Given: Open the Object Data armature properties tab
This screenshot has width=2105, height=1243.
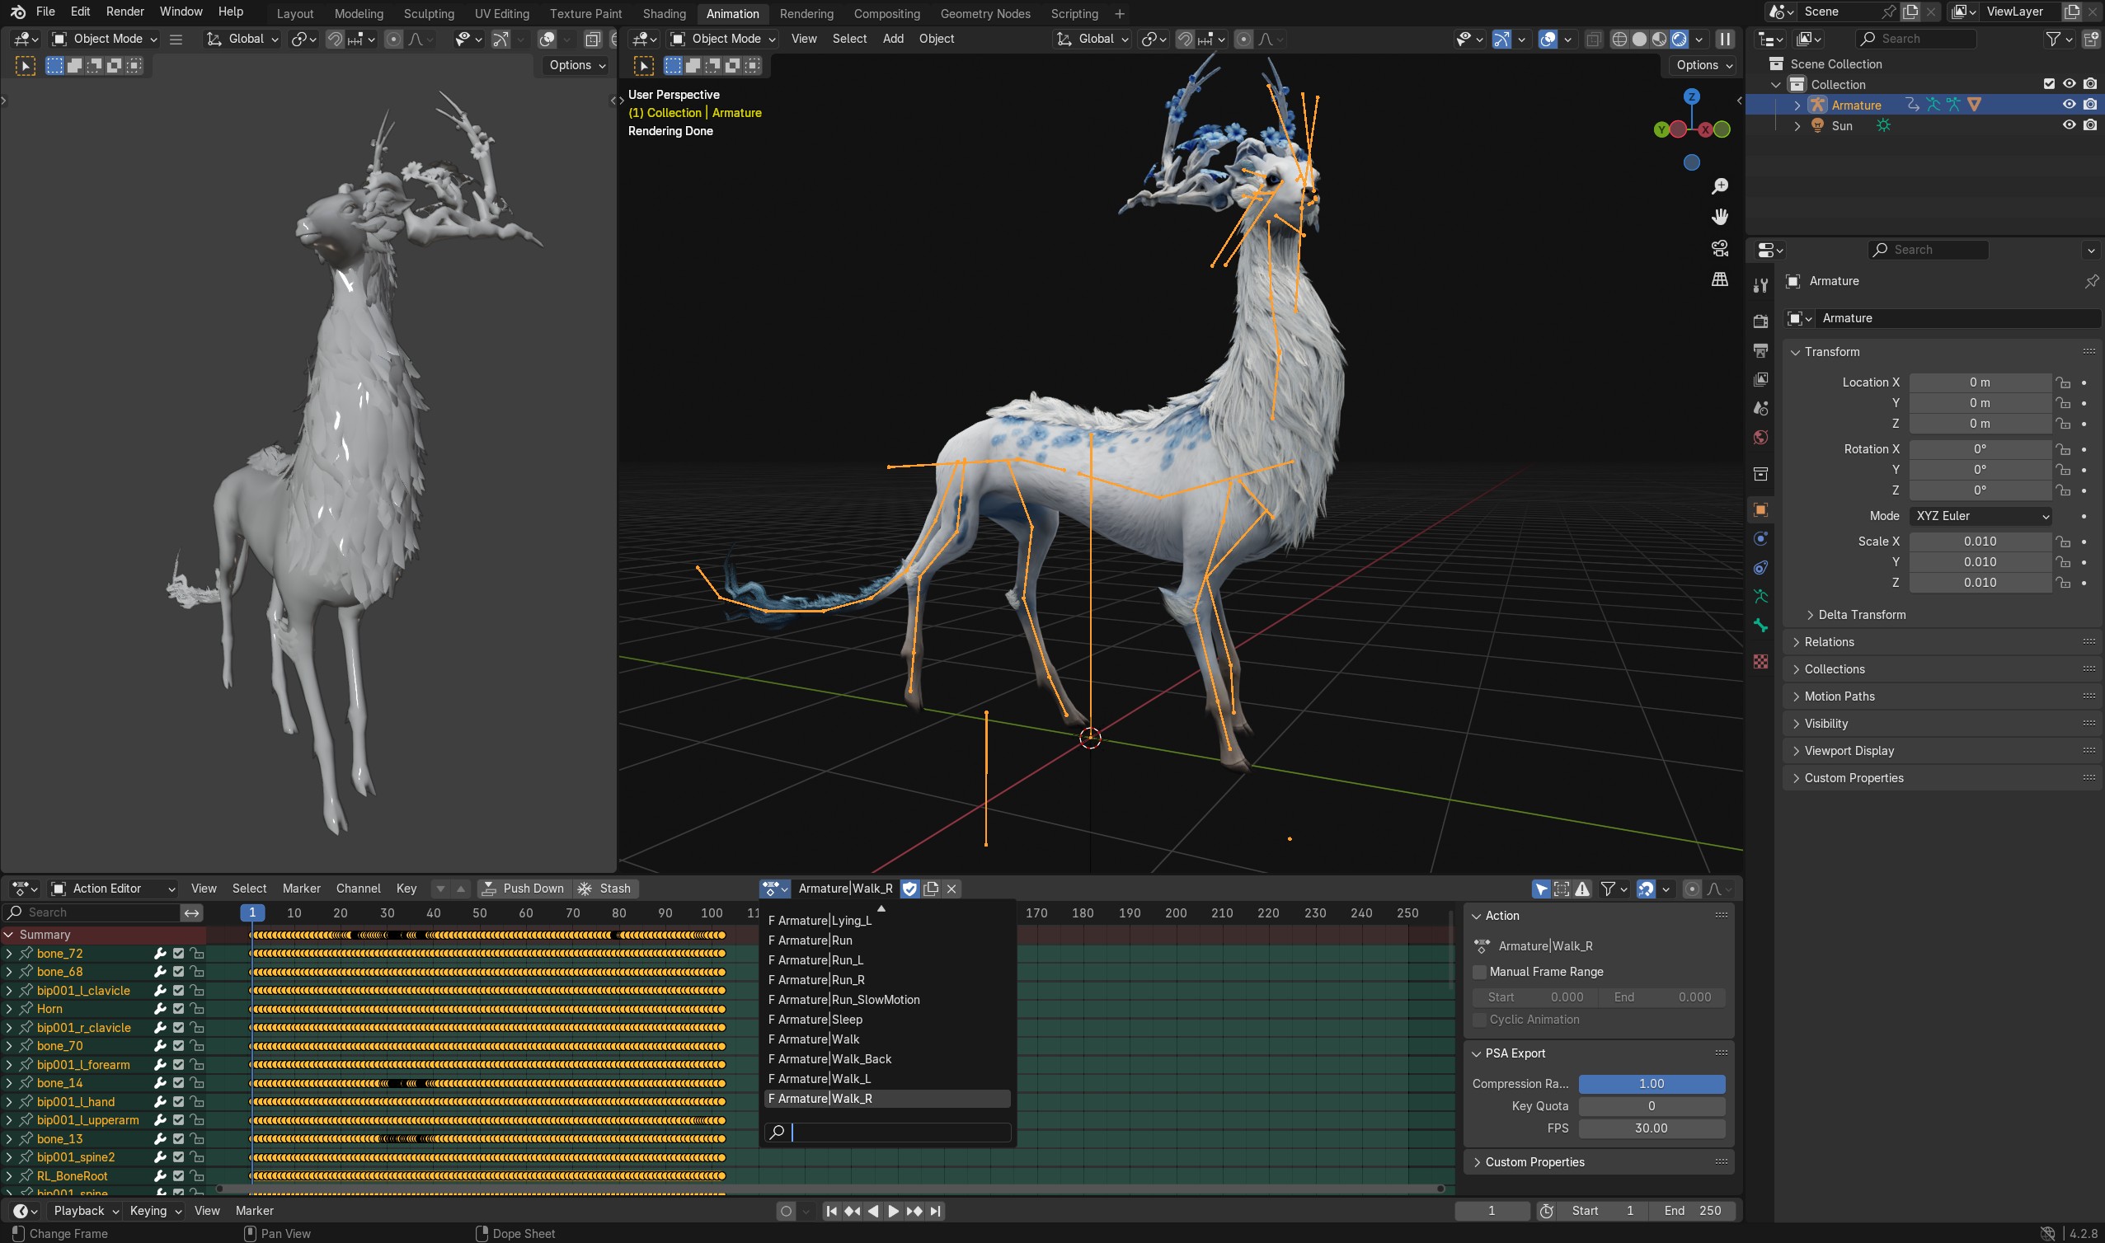Looking at the screenshot, I should [1760, 597].
